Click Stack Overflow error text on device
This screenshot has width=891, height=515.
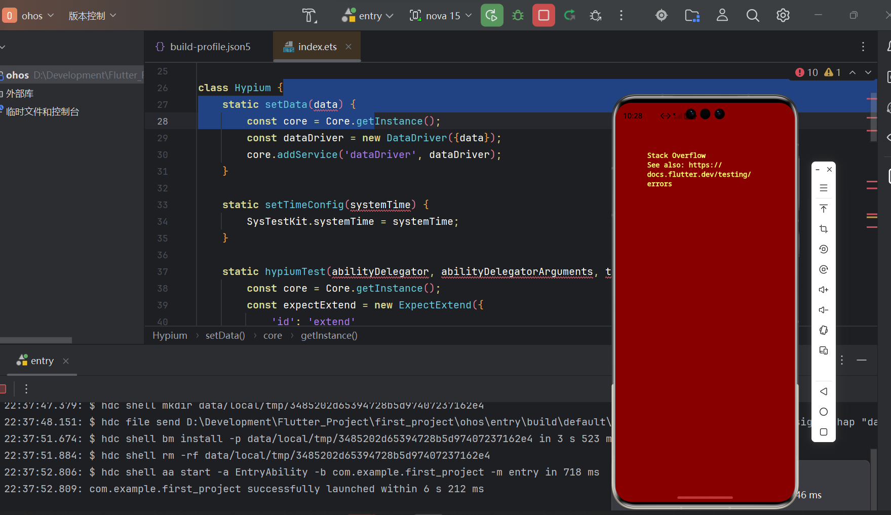[x=676, y=155]
